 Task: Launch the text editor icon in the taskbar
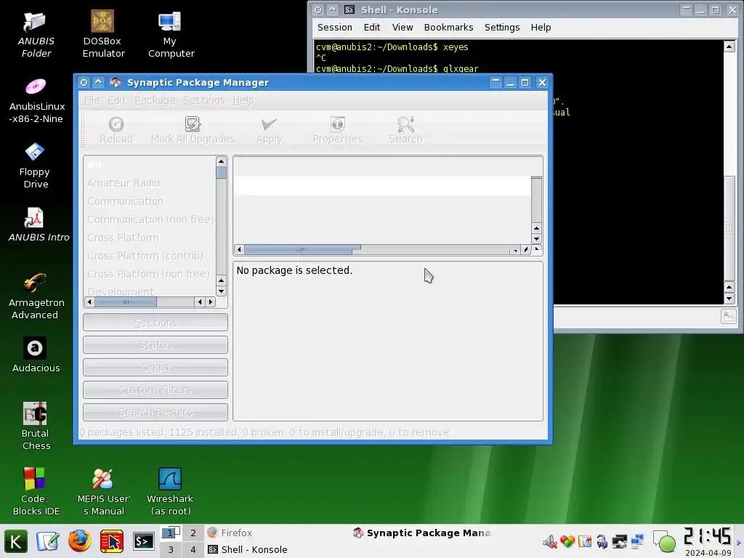(47, 541)
